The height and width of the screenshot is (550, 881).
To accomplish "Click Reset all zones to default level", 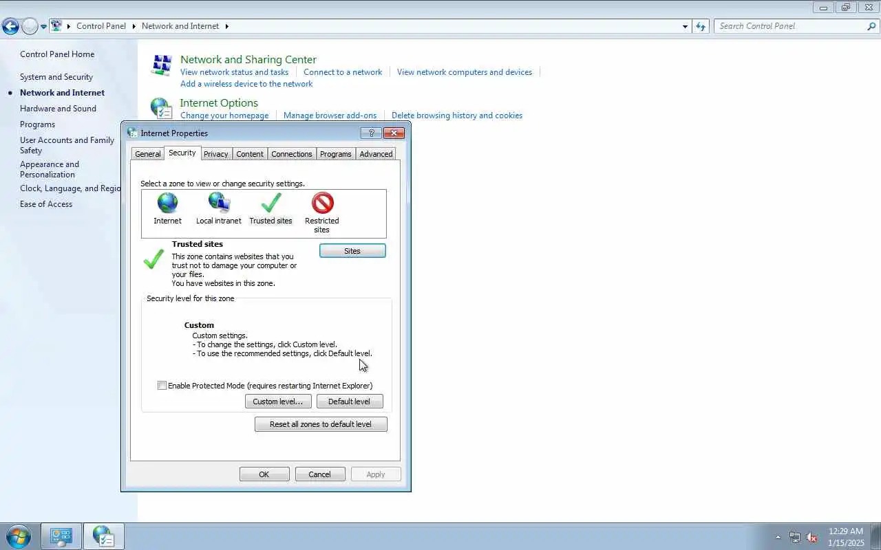I will coord(321,424).
